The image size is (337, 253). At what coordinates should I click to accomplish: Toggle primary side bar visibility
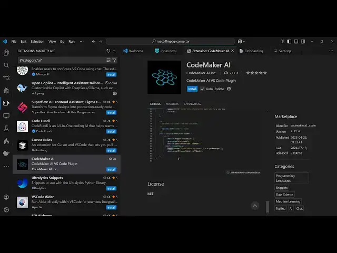[289, 41]
